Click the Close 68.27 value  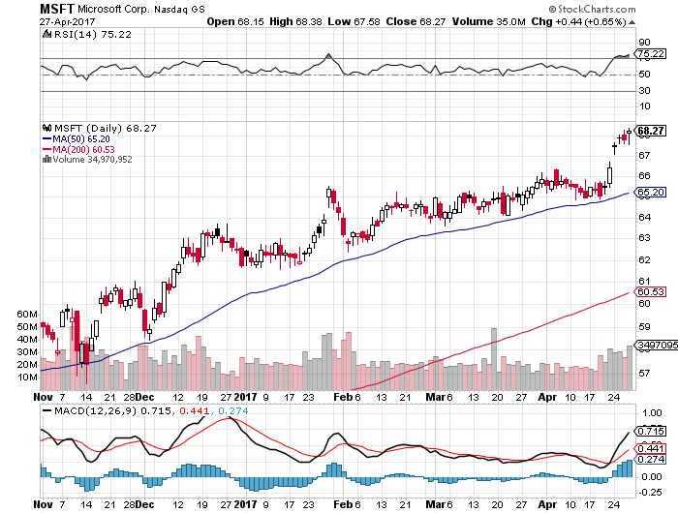pos(416,21)
